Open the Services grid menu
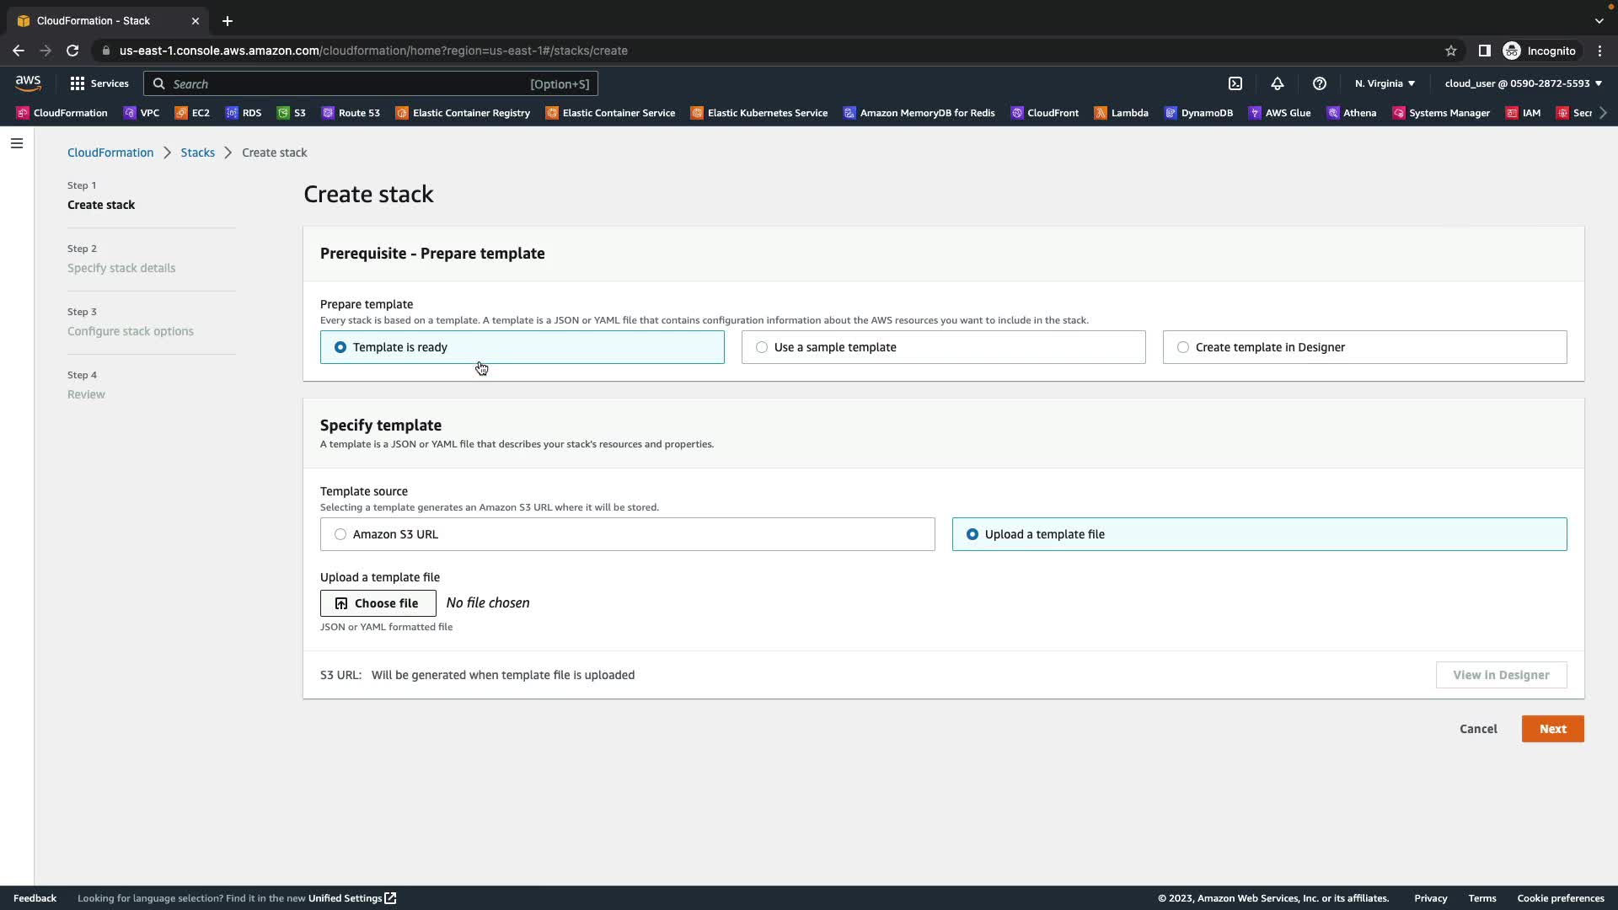 pyautogui.click(x=99, y=83)
